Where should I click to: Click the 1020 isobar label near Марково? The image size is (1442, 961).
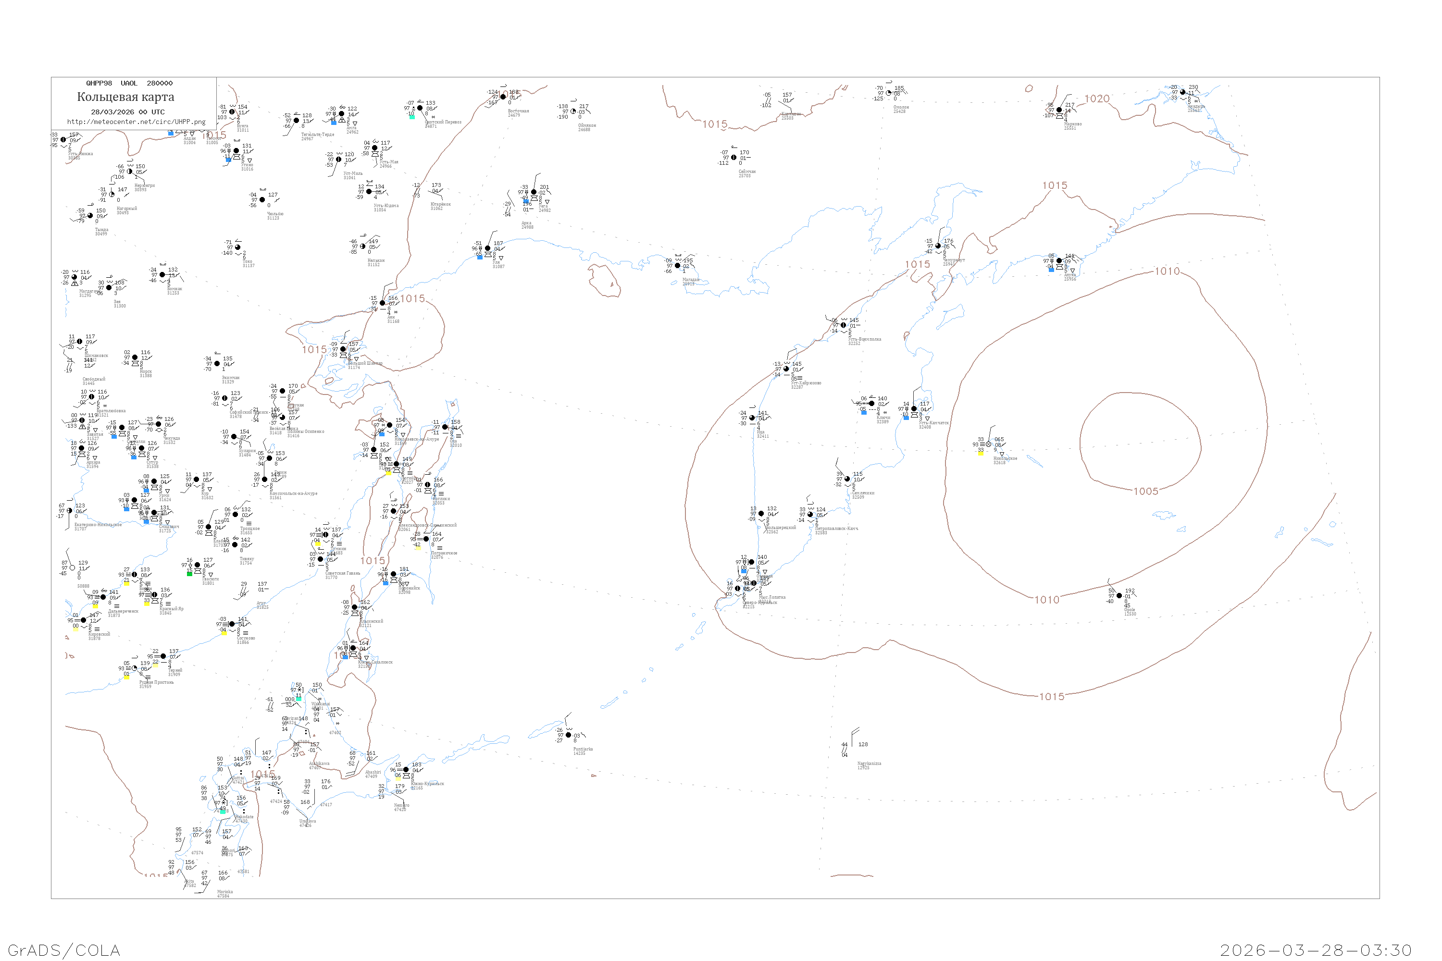(x=1097, y=99)
